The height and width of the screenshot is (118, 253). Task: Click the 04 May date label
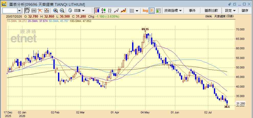(145, 112)
